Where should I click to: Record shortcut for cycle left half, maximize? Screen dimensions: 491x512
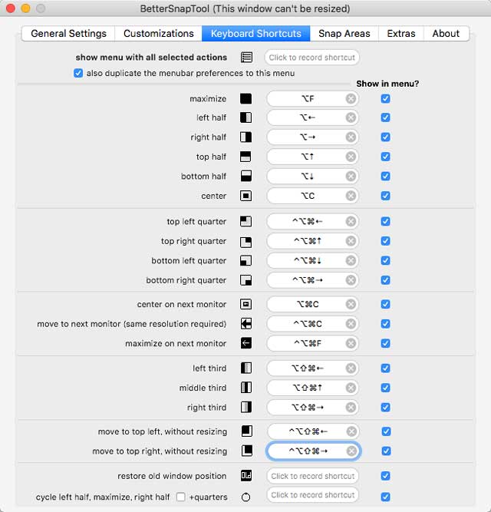coord(312,495)
